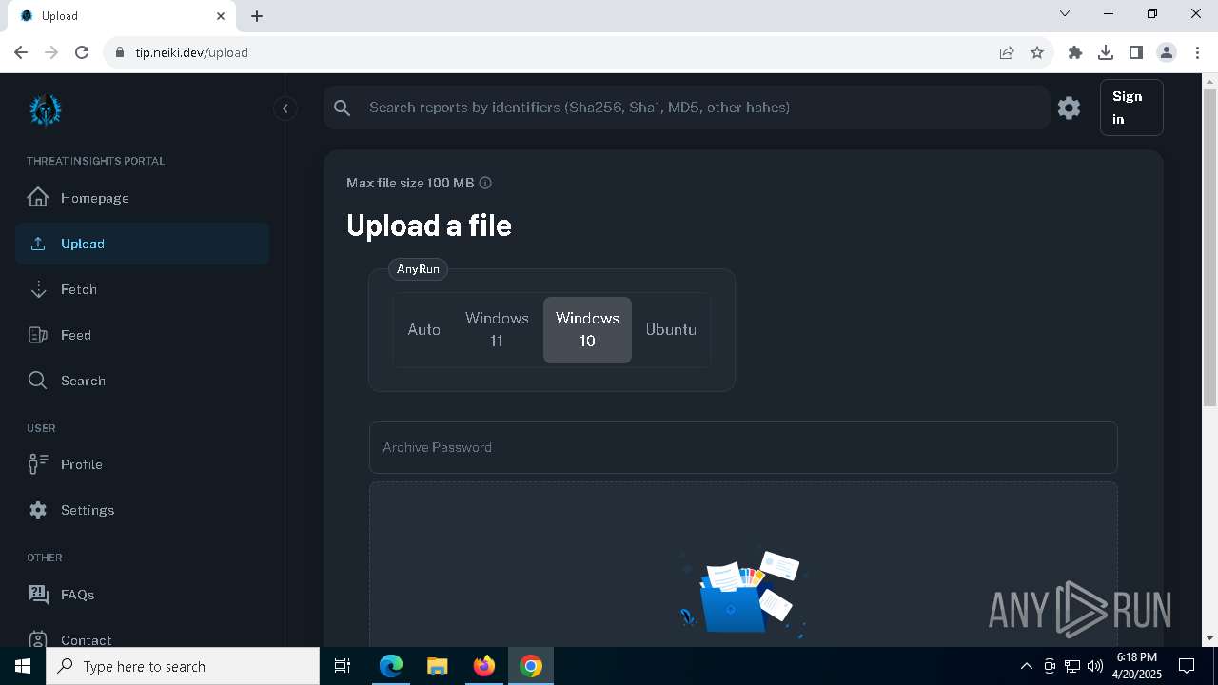Image resolution: width=1218 pixels, height=685 pixels.
Task: Click the browser back arrow
Action: coord(21,52)
